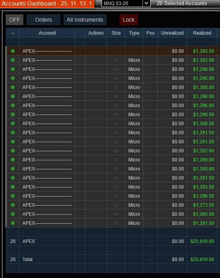Toggle green status dot of $1,299.00 row

pyautogui.click(x=13, y=160)
